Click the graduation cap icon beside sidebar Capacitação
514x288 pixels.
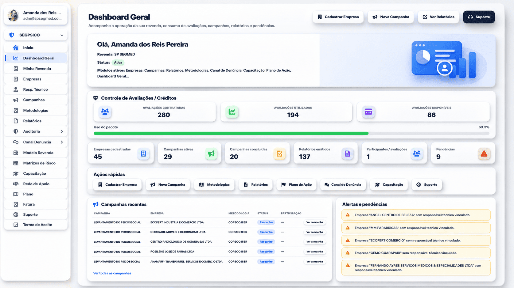(x=16, y=173)
